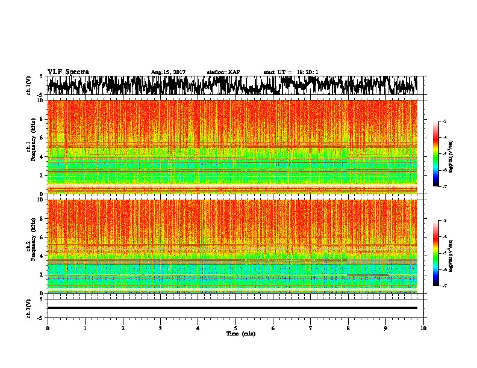This screenshot has height=368, width=477.
Task: Click the ch.1 frequency tick "2"
Action: pyautogui.click(x=43, y=176)
